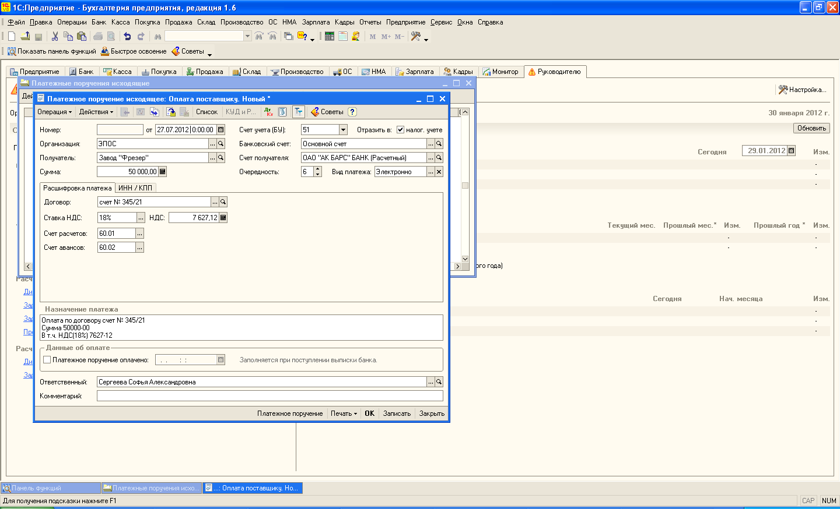Screen dimensions: 840x509
Task: Click into the Комментарий input field
Action: pos(270,396)
